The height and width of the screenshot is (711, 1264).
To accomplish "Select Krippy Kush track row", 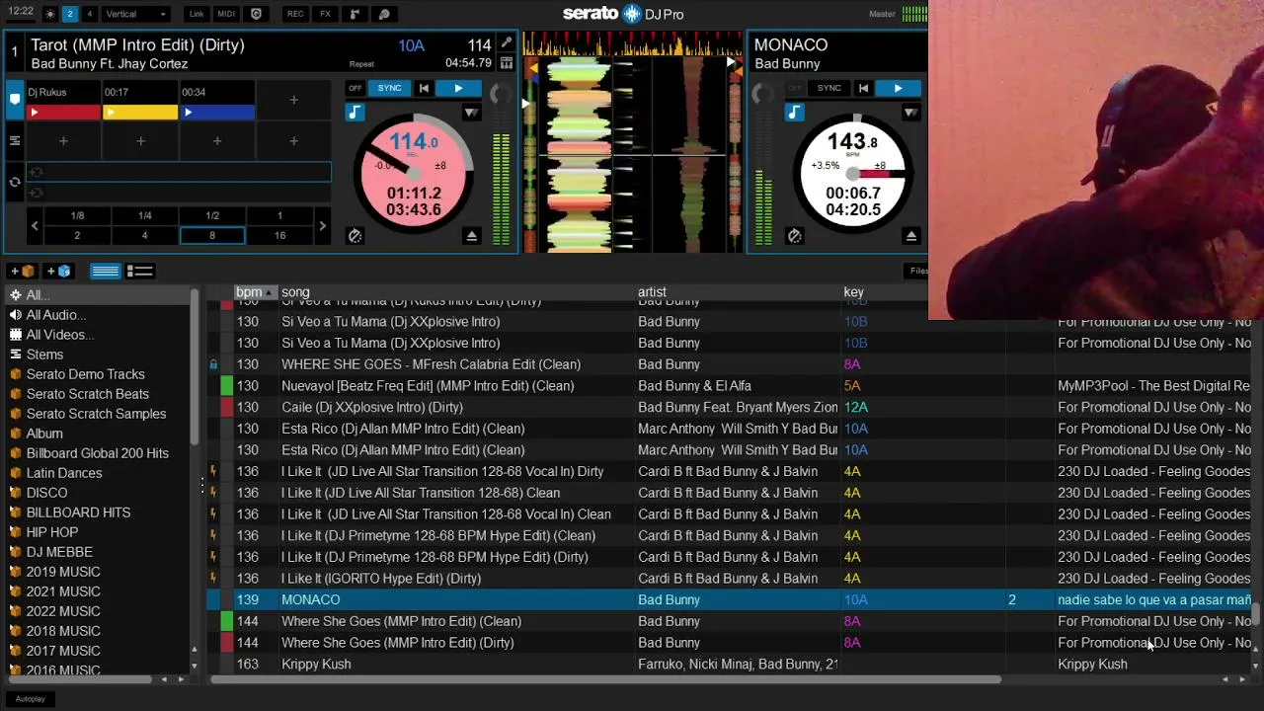I will (729, 664).
